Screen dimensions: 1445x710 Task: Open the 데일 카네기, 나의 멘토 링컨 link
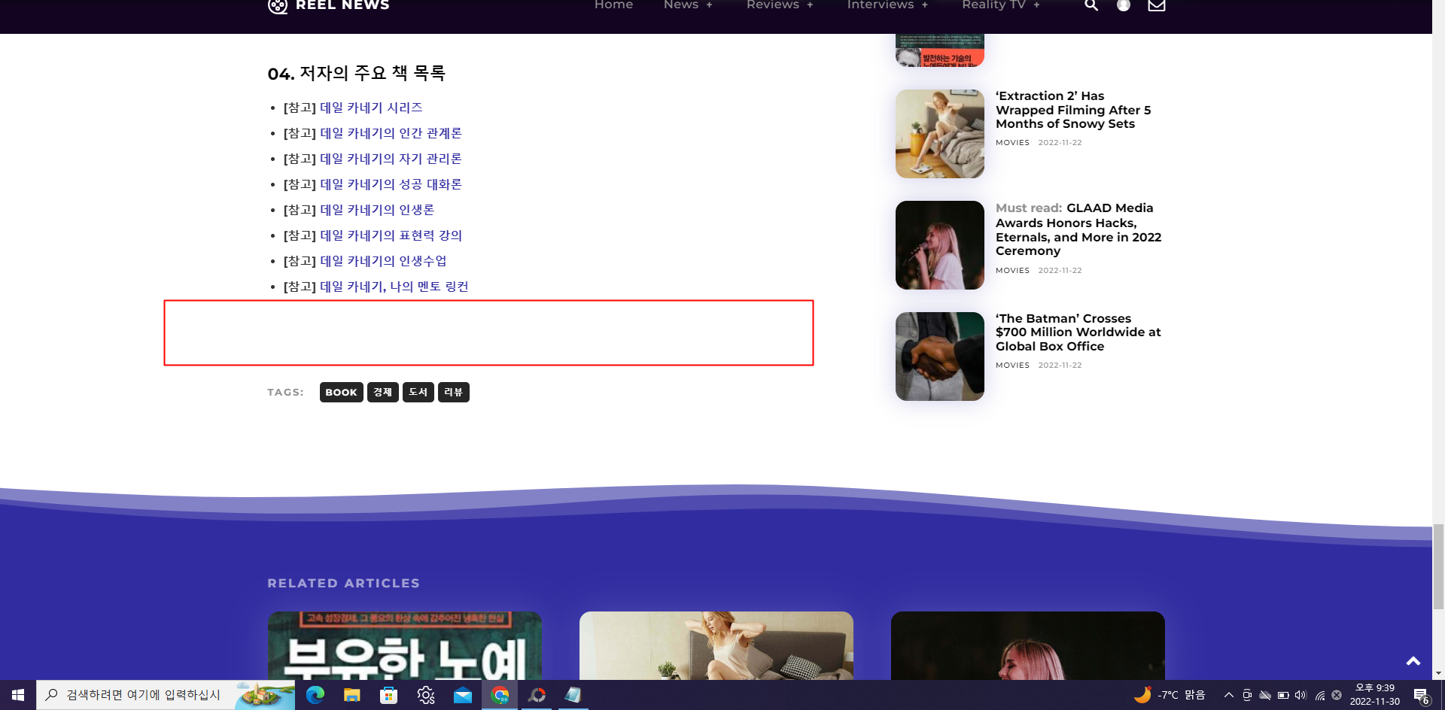pos(394,287)
